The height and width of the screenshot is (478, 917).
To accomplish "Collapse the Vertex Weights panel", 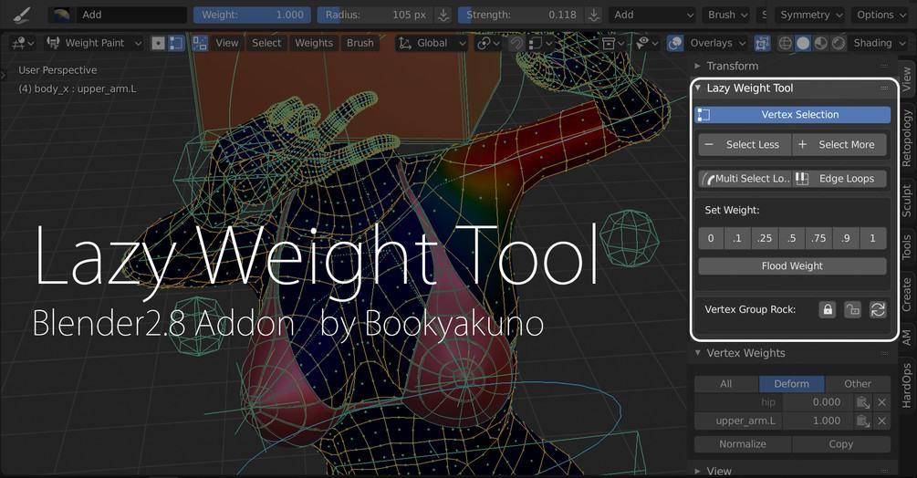I will pos(698,353).
